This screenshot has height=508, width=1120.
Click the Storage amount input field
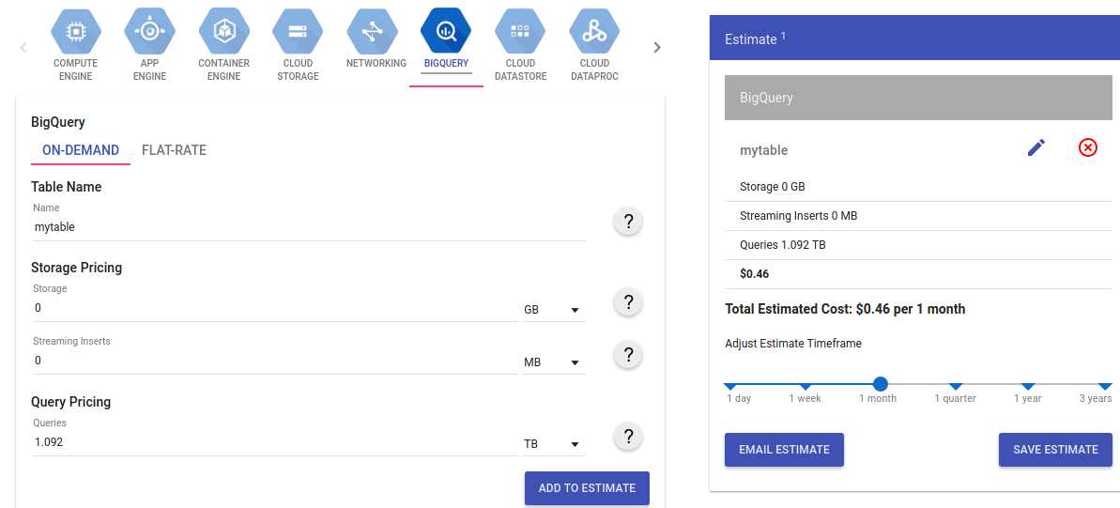(275, 308)
